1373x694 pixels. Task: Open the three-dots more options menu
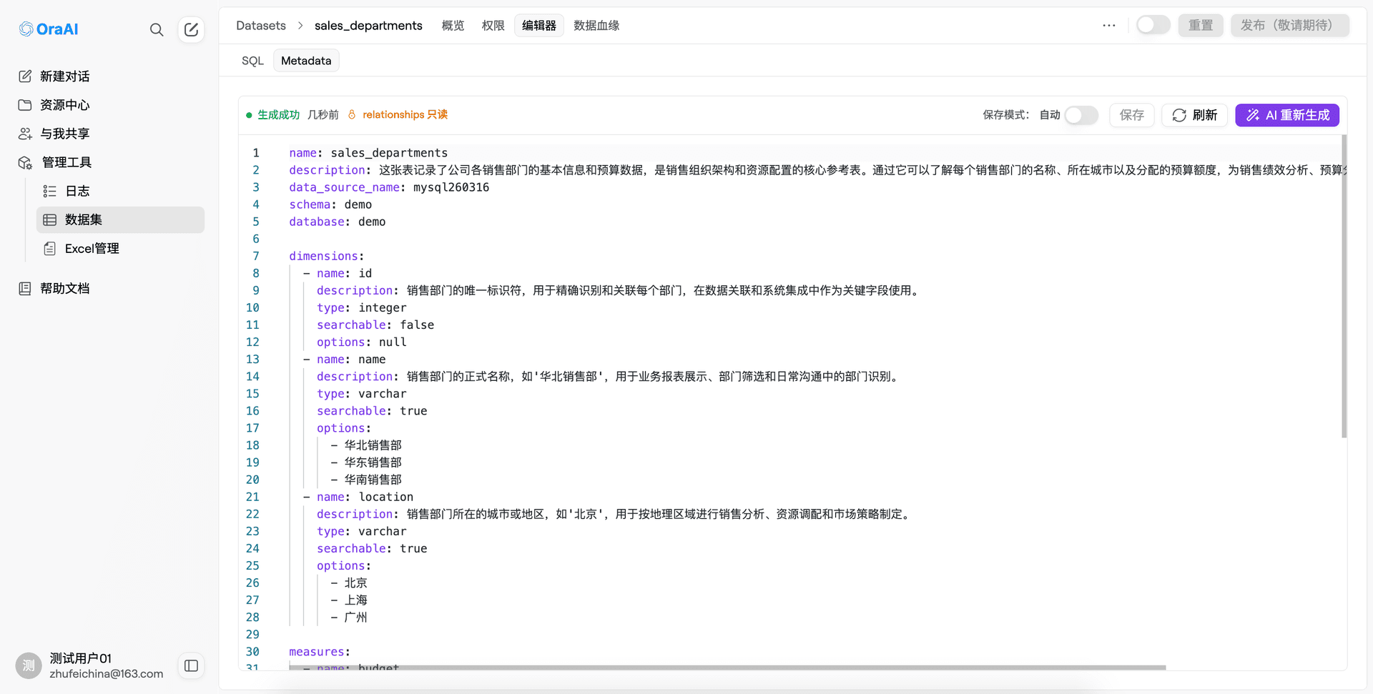pyautogui.click(x=1108, y=26)
